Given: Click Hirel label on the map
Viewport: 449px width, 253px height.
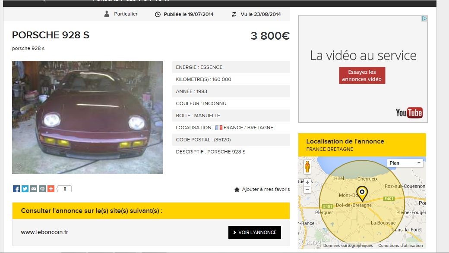Looking at the screenshot, I should coord(339,178).
